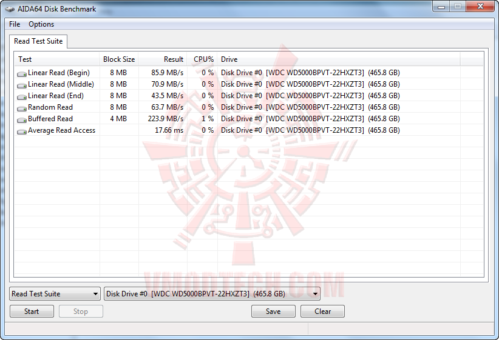
Task: Click the AIDA64 drive icon in the title bar
Action: click(x=10, y=9)
